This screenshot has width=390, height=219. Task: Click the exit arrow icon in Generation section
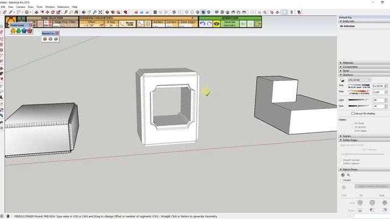click(258, 24)
